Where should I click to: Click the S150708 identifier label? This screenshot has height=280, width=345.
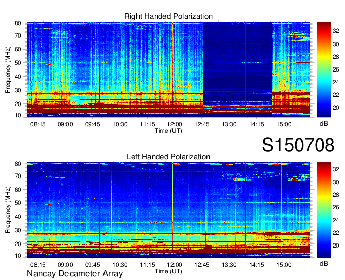coord(298,145)
